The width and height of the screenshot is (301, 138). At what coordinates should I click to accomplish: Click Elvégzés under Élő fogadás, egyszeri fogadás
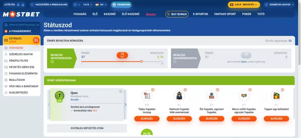211,118
